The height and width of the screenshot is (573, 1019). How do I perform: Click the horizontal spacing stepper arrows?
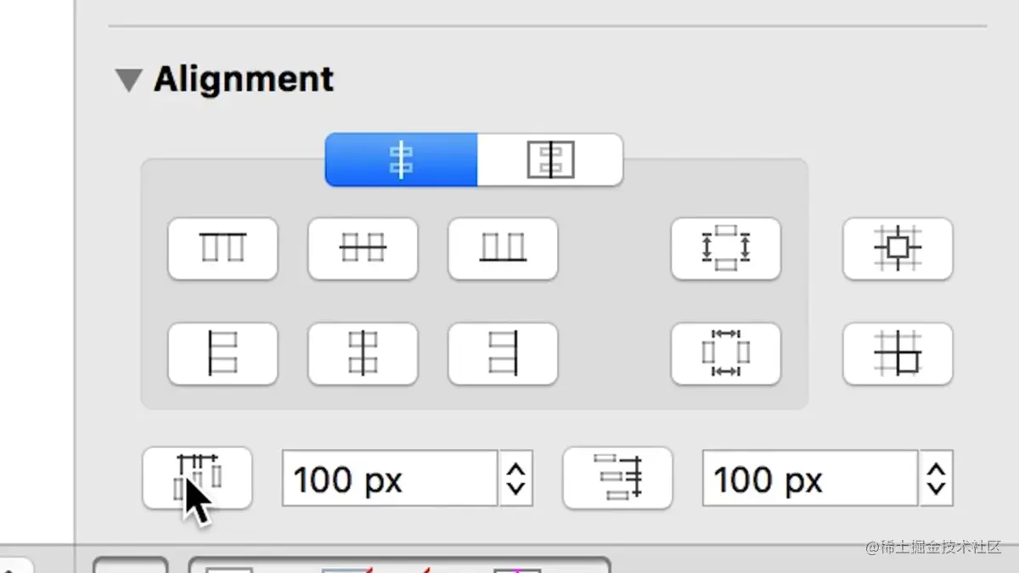[515, 479]
